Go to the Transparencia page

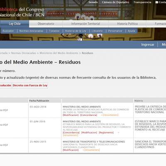(x=142, y=2)
